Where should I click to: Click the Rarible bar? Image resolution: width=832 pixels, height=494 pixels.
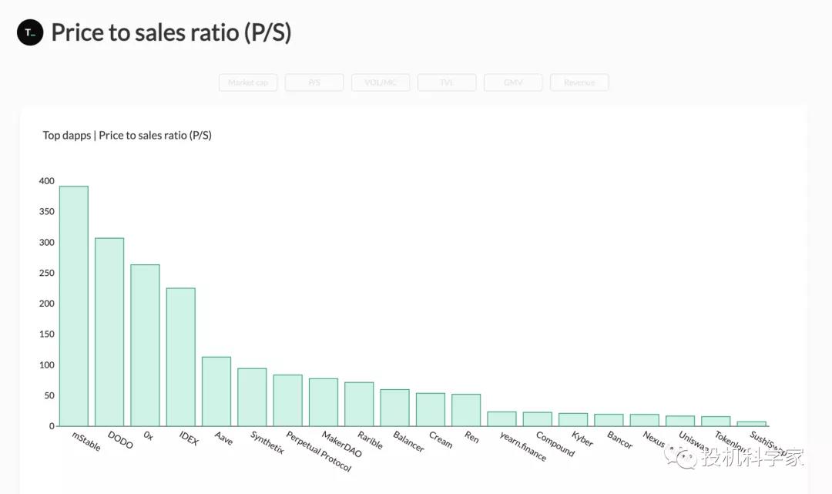coord(359,404)
